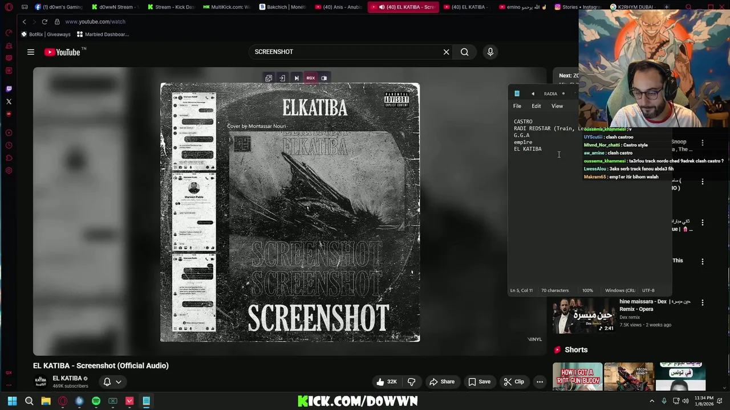Switch to Stories Instagram tab
The width and height of the screenshot is (730, 410).
pyautogui.click(x=578, y=7)
